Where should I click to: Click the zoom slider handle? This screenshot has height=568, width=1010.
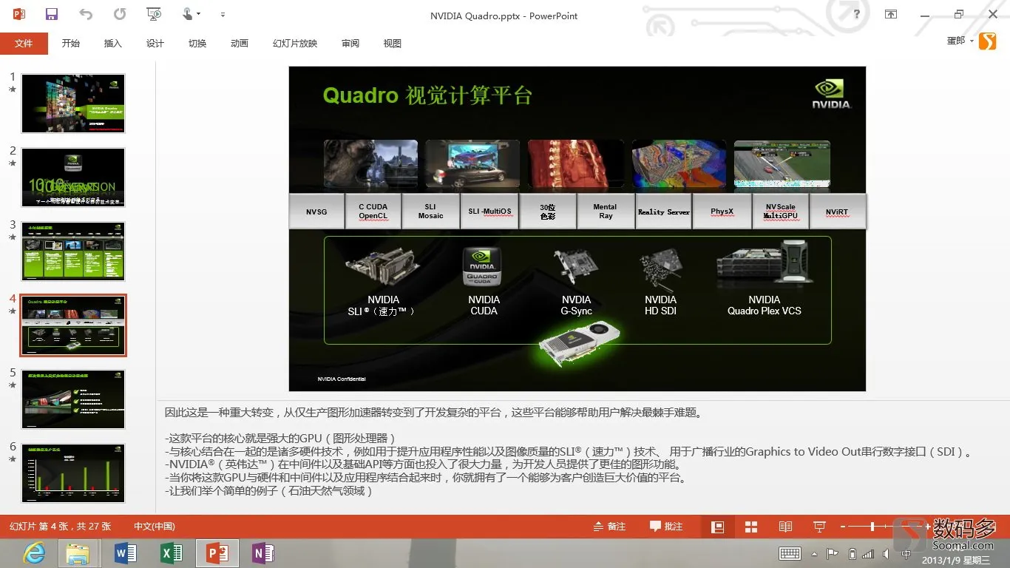(x=872, y=527)
